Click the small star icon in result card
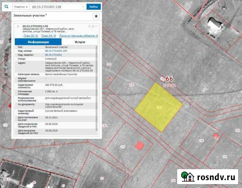The width and height of the screenshot is (242, 188). tap(93, 26)
